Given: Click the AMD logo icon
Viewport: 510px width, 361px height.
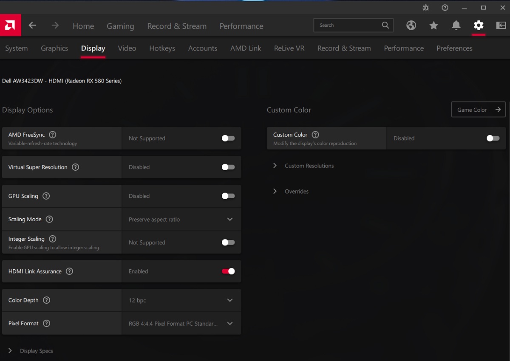Looking at the screenshot, I should pyautogui.click(x=10, y=25).
